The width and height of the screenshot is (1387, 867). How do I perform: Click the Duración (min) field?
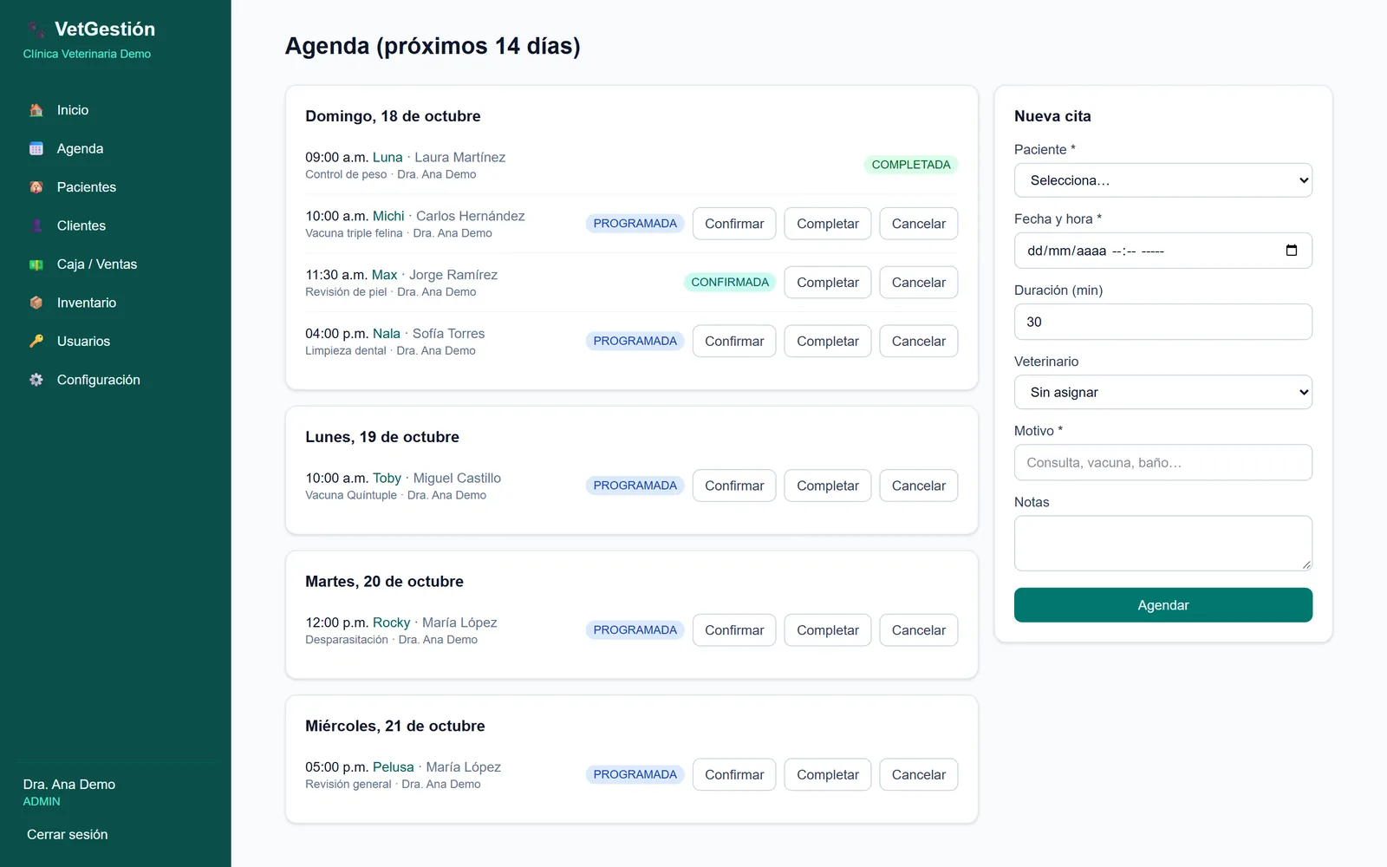[1162, 322]
